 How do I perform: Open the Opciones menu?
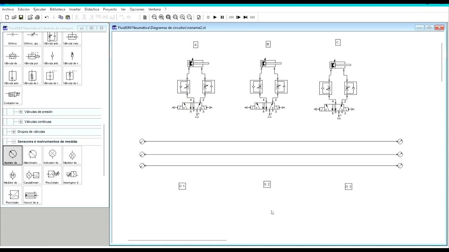coord(137,9)
